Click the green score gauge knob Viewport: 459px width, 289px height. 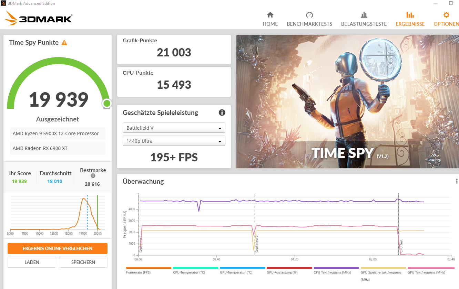click(x=106, y=103)
